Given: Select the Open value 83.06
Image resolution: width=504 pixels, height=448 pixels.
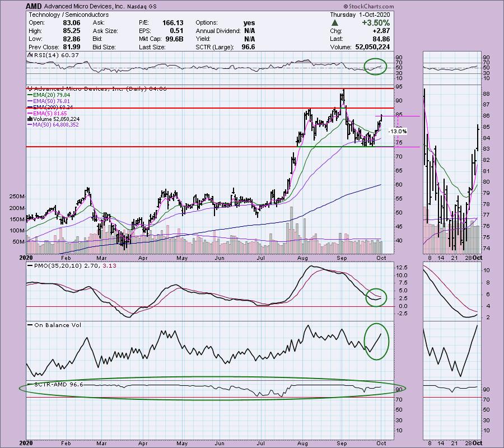Looking at the screenshot, I should coord(72,23).
